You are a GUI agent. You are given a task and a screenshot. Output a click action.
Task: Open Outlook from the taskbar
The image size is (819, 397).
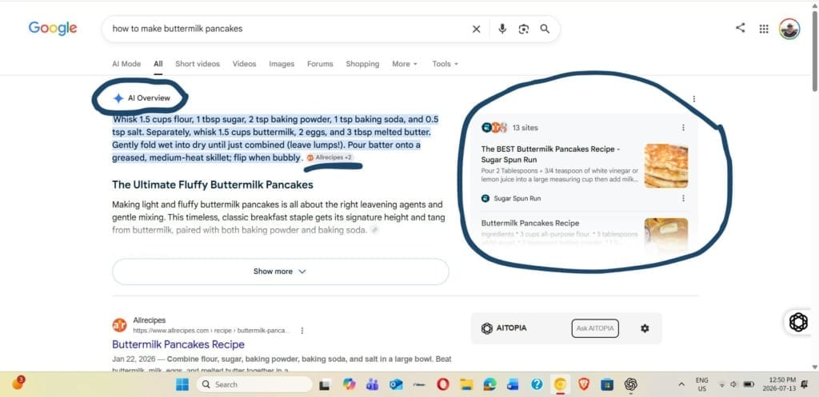[396, 384]
